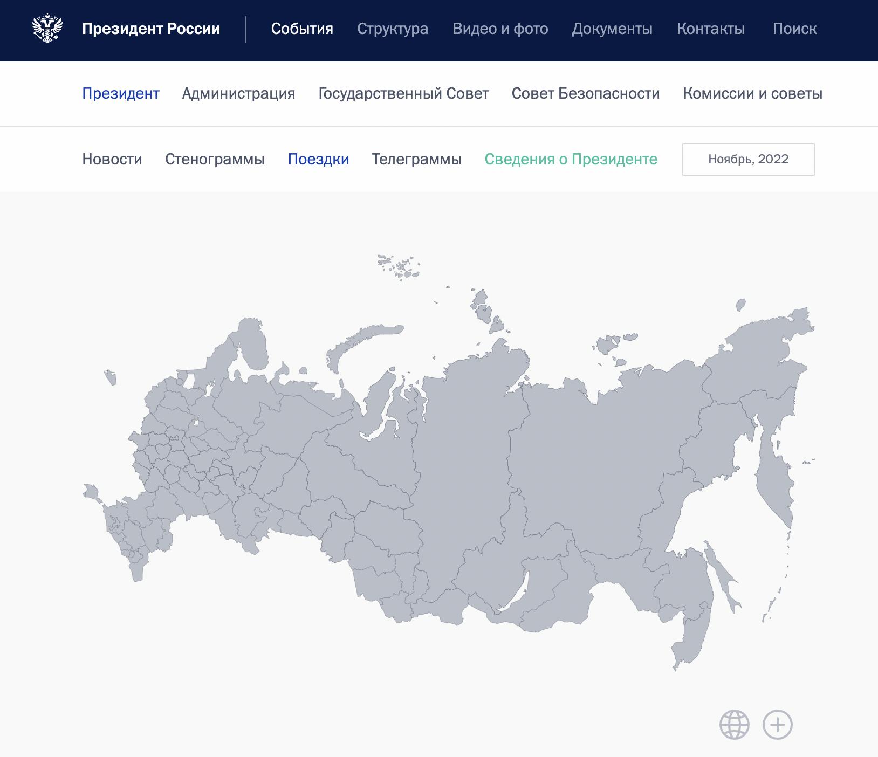Zoom into the map with plus icon
This screenshot has height=757, width=878.
(777, 725)
